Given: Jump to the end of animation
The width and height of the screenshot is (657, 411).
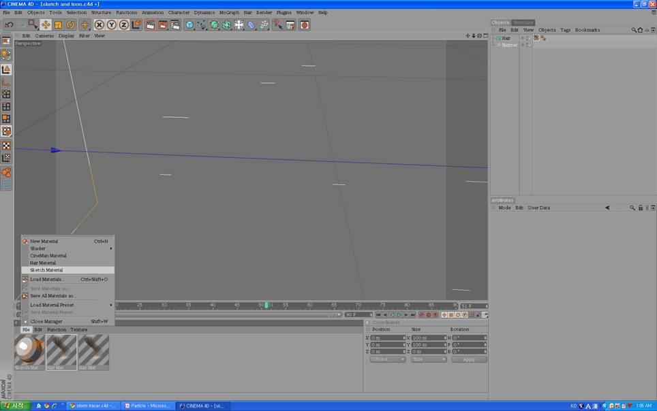Looking at the screenshot, I should coord(413,315).
